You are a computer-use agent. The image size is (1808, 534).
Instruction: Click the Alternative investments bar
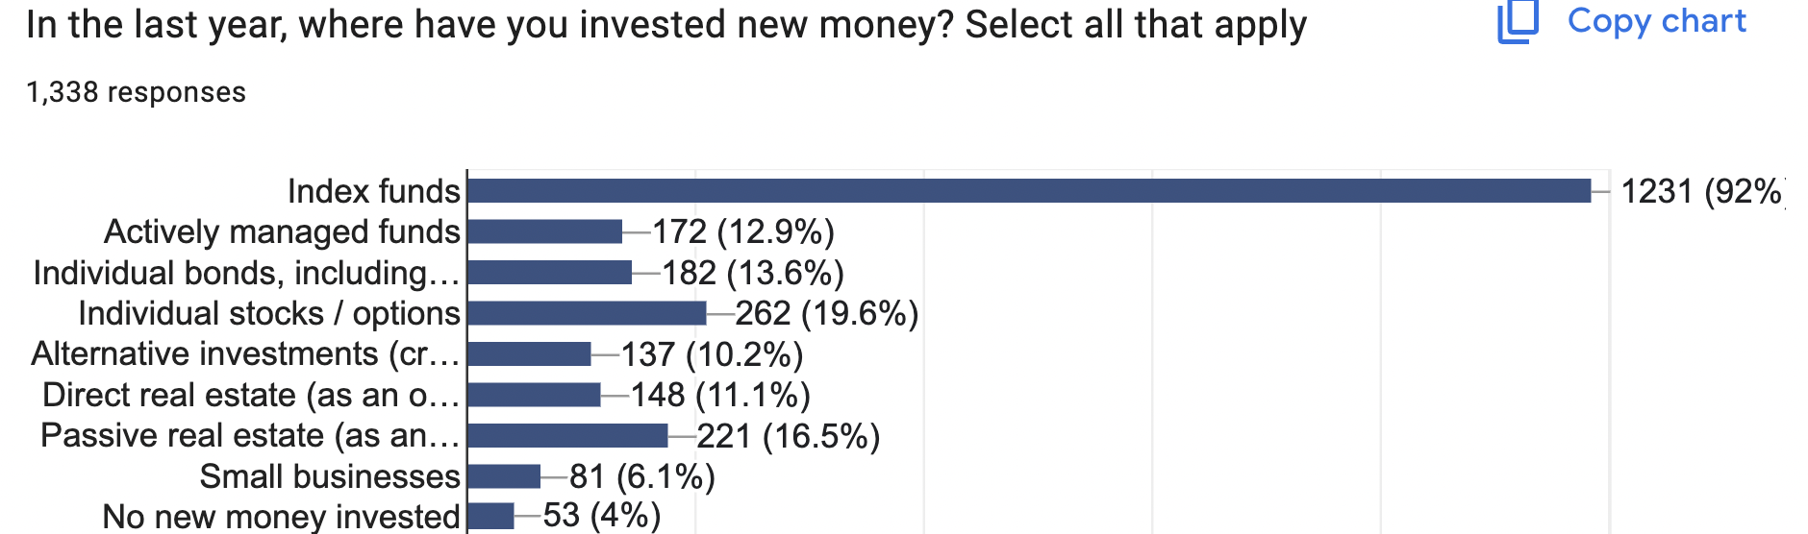(x=529, y=354)
